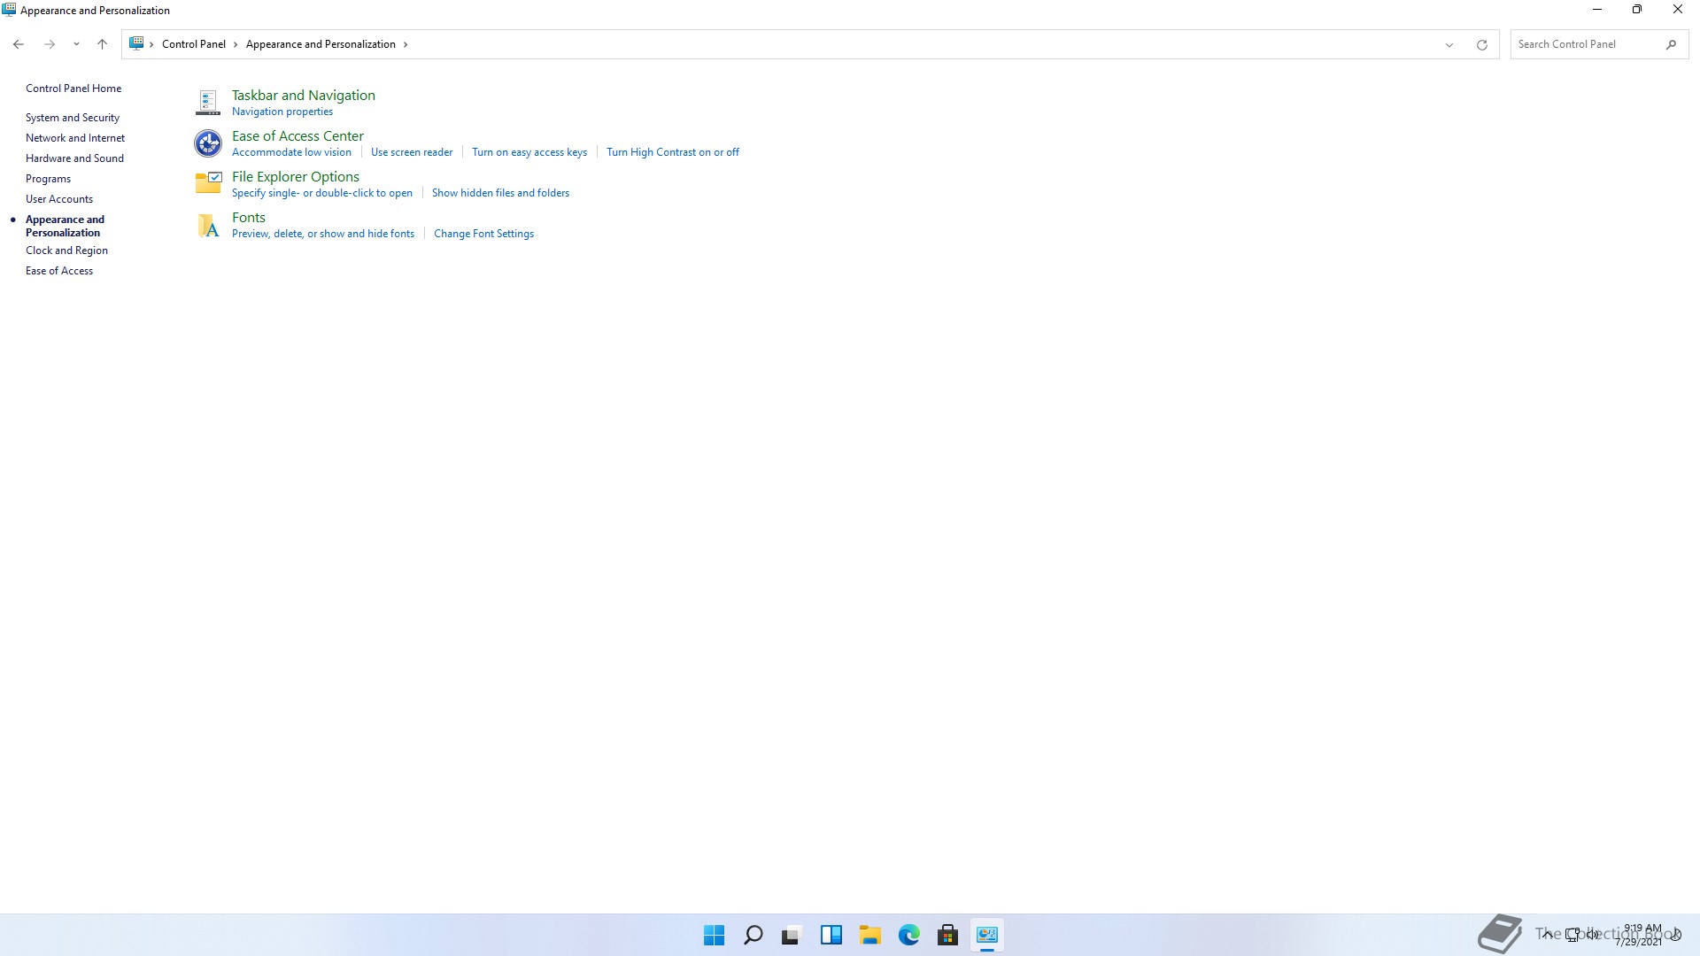The width and height of the screenshot is (1700, 956).
Task: Click the Taskbar and Navigation icon
Action: pos(208,103)
